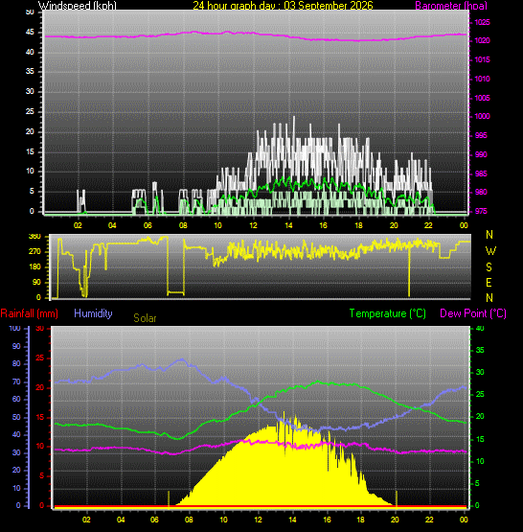Select the Solar legend label
Screen dimensions: 523x532
[145, 318]
